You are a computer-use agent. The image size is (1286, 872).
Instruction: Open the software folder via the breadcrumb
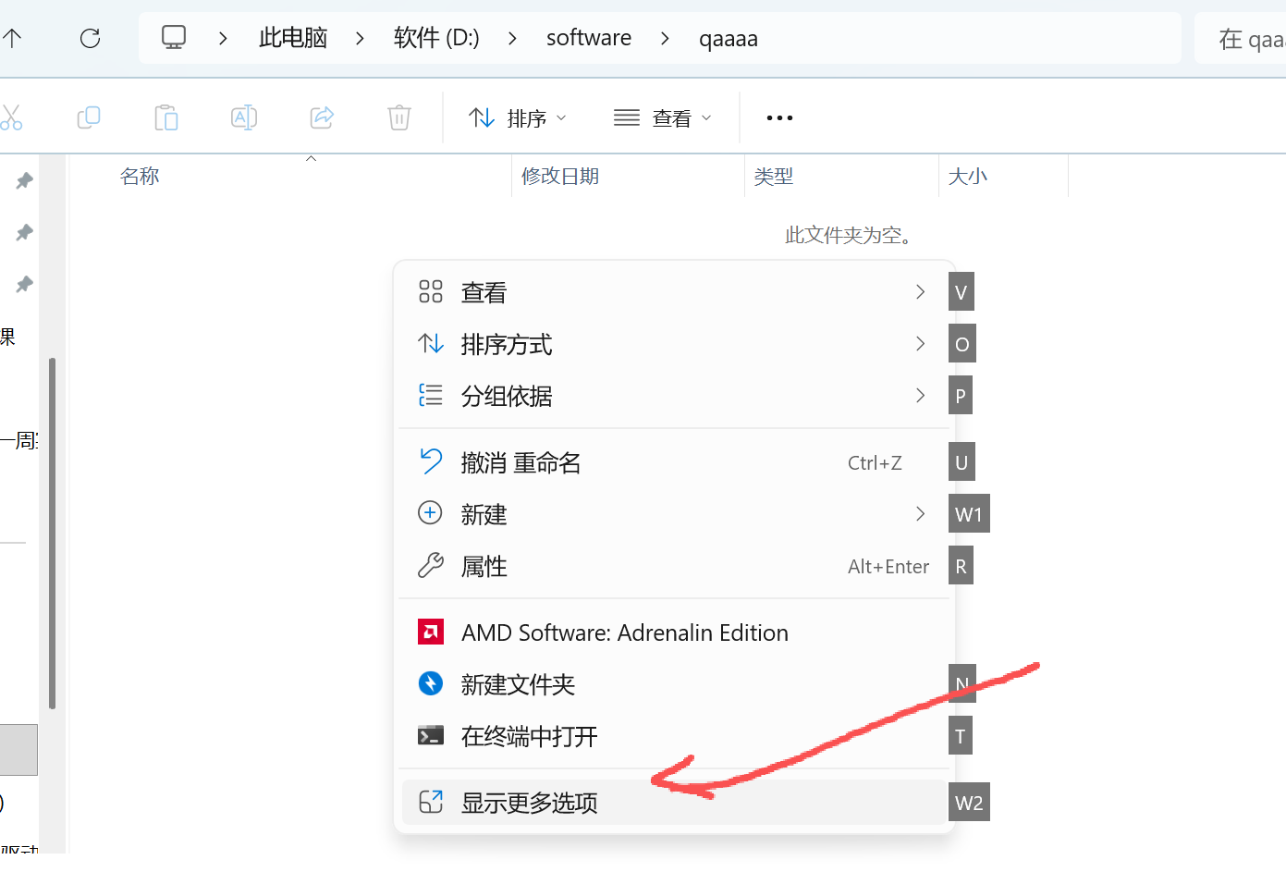coord(589,38)
